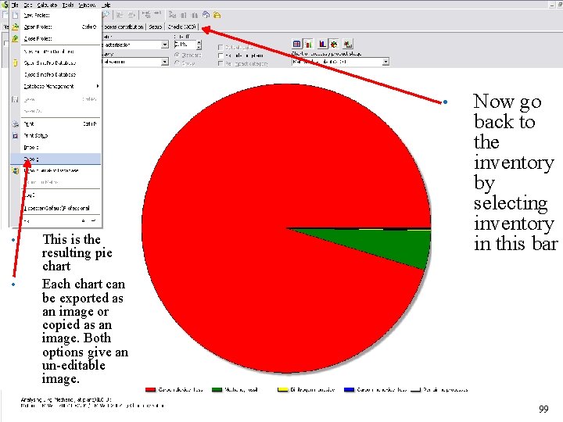
Task: Select the stacked column chart icon
Action: 323,44
